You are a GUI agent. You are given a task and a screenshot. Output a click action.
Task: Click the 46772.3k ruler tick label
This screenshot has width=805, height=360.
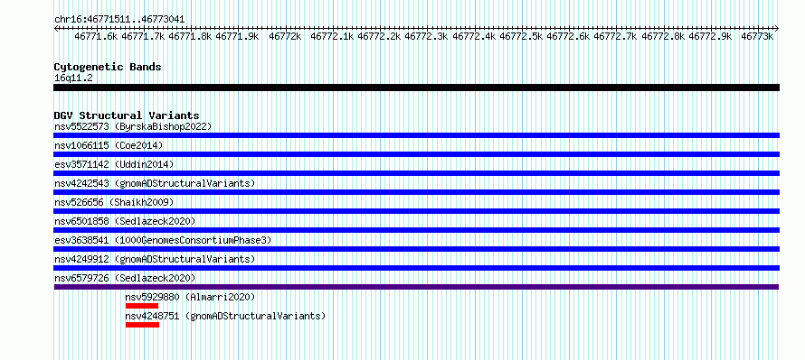pyautogui.click(x=426, y=36)
